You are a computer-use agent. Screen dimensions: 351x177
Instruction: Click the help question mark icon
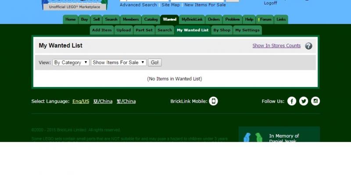tap(308, 46)
